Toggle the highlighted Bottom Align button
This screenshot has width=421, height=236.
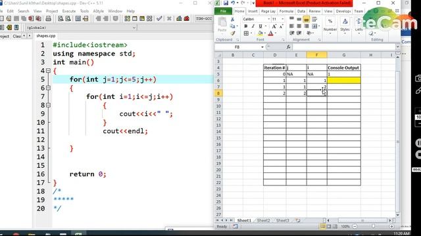pos(306,19)
